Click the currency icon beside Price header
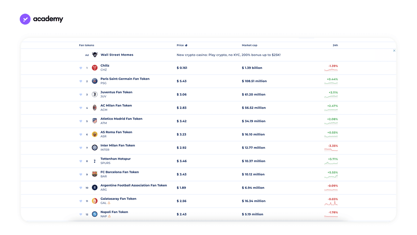 coord(186,45)
